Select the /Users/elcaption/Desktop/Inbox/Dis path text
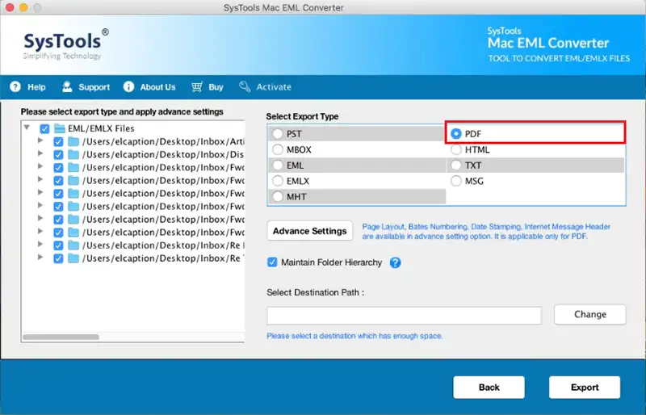The height and width of the screenshot is (415, 646). point(163,154)
